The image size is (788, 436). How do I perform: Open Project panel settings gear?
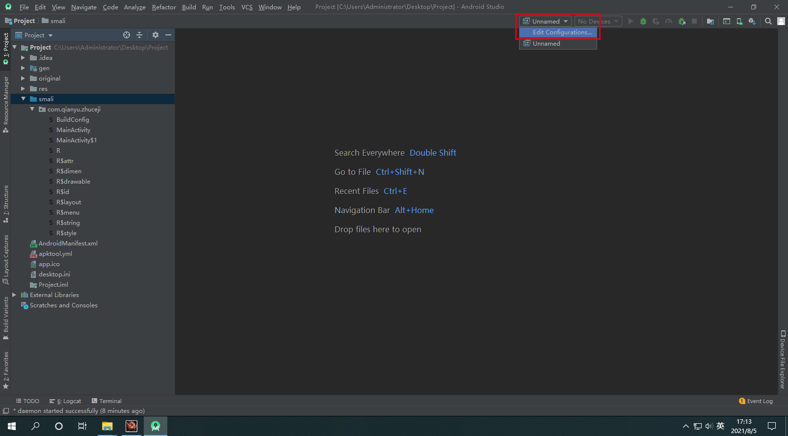(x=156, y=35)
